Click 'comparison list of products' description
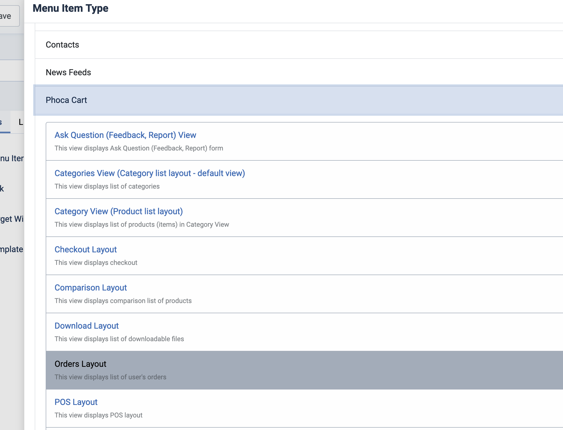Image resolution: width=563 pixels, height=430 pixels. 123,301
